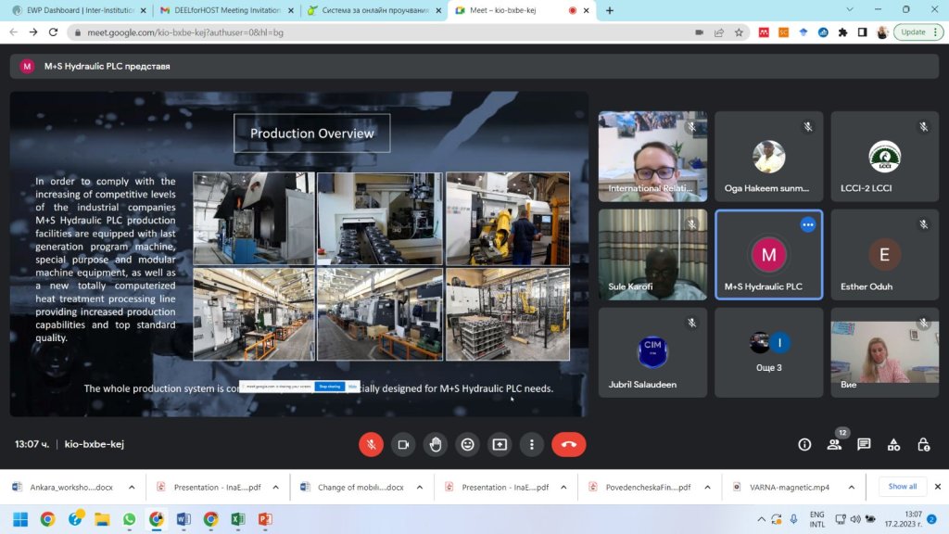Toggle the camera button in Meet
This screenshot has width=949, height=534.
click(x=403, y=444)
